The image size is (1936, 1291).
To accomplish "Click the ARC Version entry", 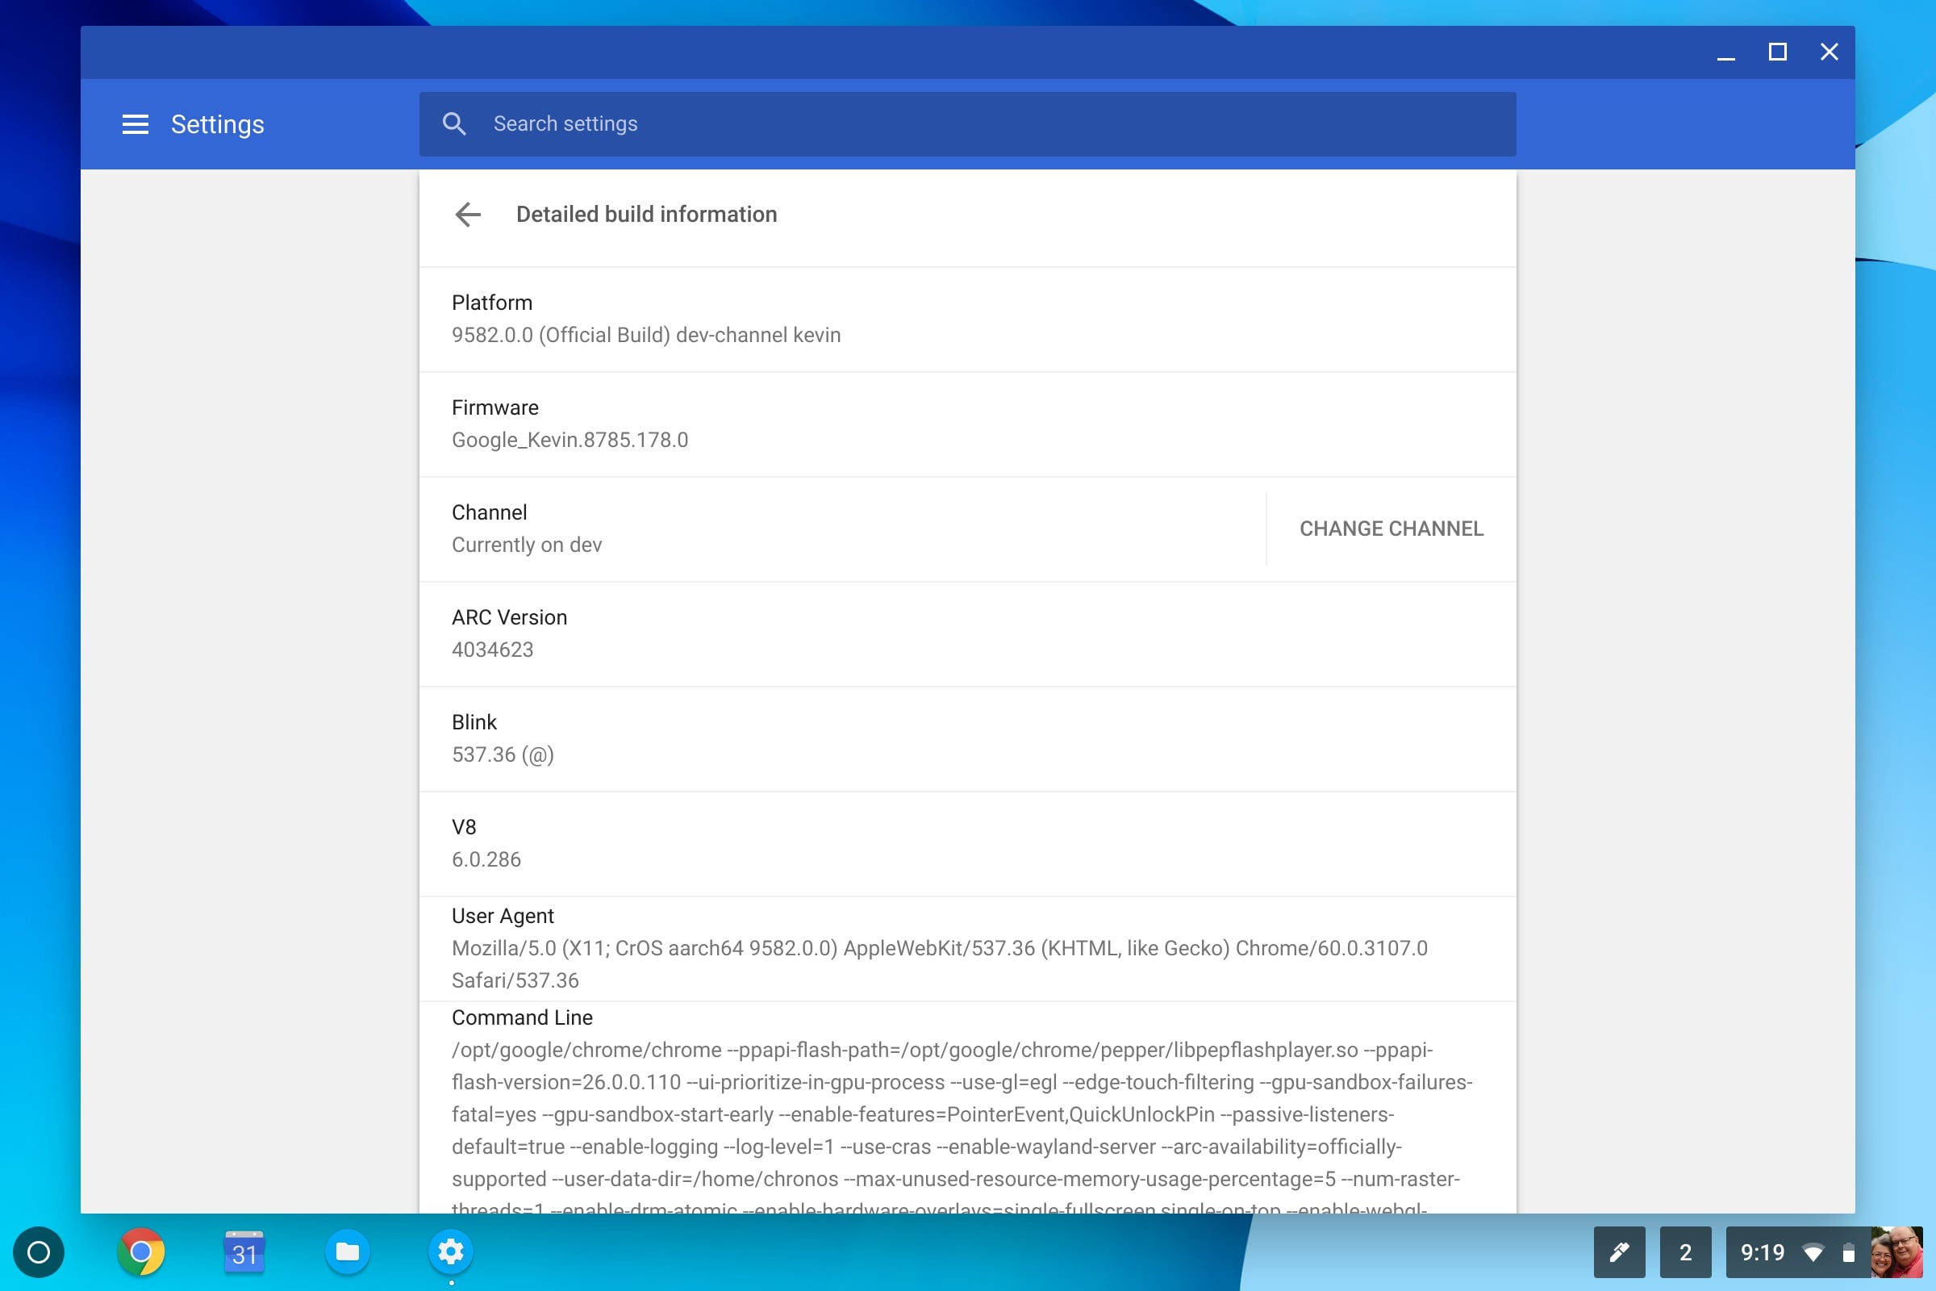I will [509, 633].
